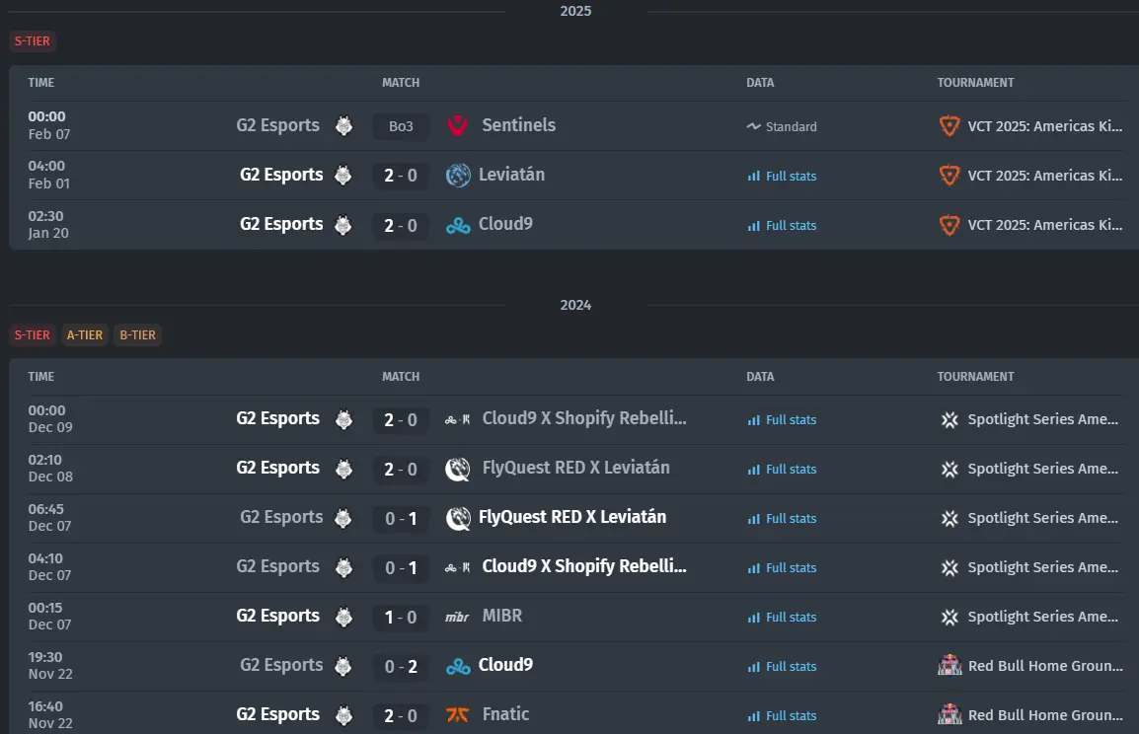Click the Sentinels team name

[518, 125]
